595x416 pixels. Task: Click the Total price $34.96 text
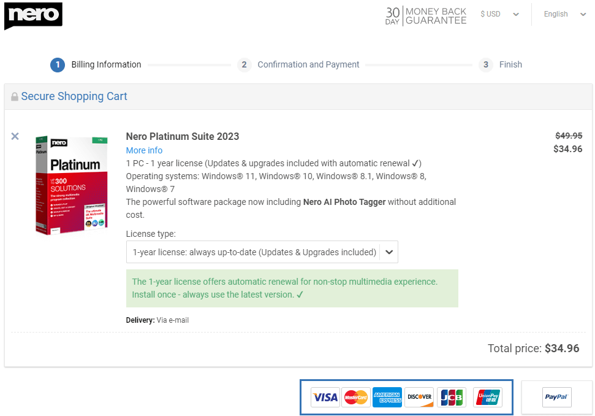(x=534, y=349)
